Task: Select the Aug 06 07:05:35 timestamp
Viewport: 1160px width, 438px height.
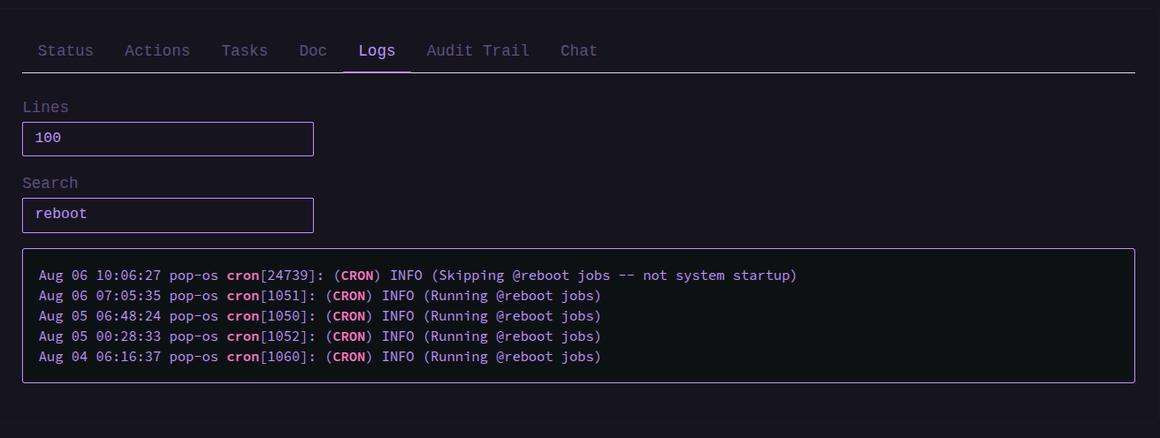Action: tap(100, 296)
